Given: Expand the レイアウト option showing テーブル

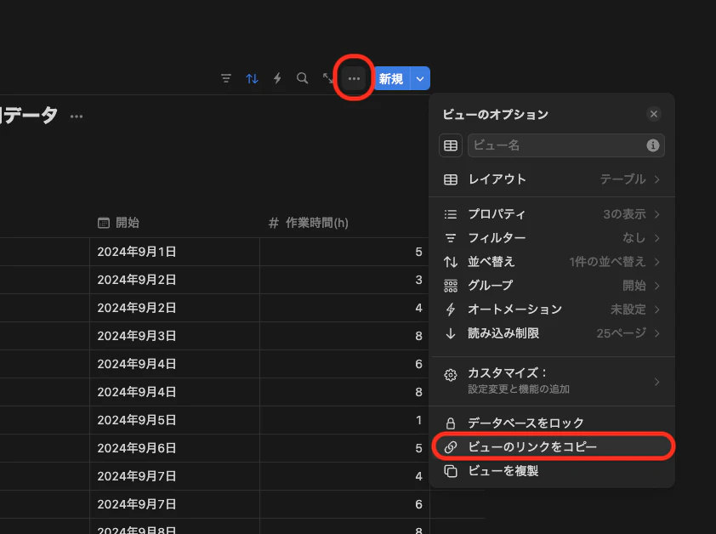Looking at the screenshot, I should (x=553, y=179).
